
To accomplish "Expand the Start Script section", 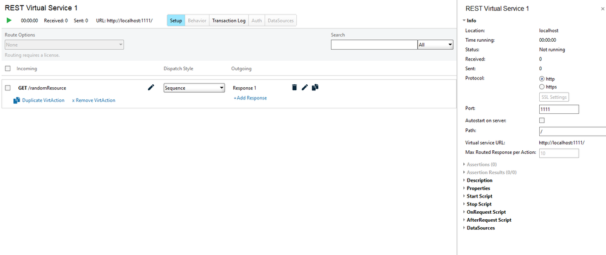I will (479, 196).
